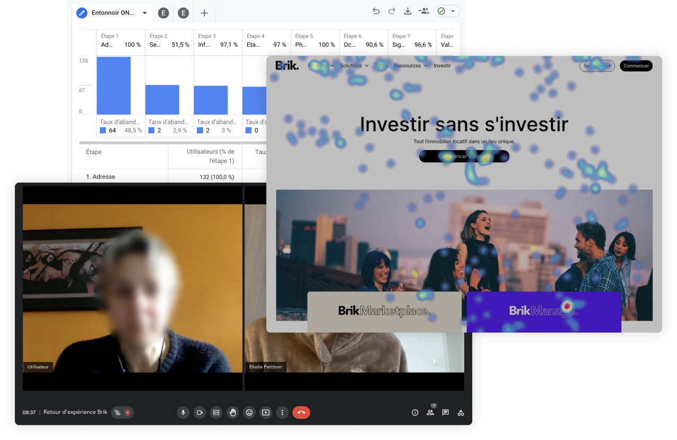Hang up the call with red button
Screen dimensions: 677x440
point(301,412)
